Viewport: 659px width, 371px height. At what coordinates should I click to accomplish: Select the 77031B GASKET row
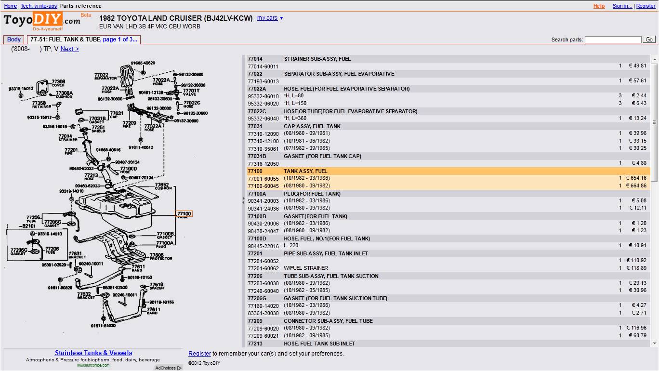pyautogui.click(x=448, y=156)
